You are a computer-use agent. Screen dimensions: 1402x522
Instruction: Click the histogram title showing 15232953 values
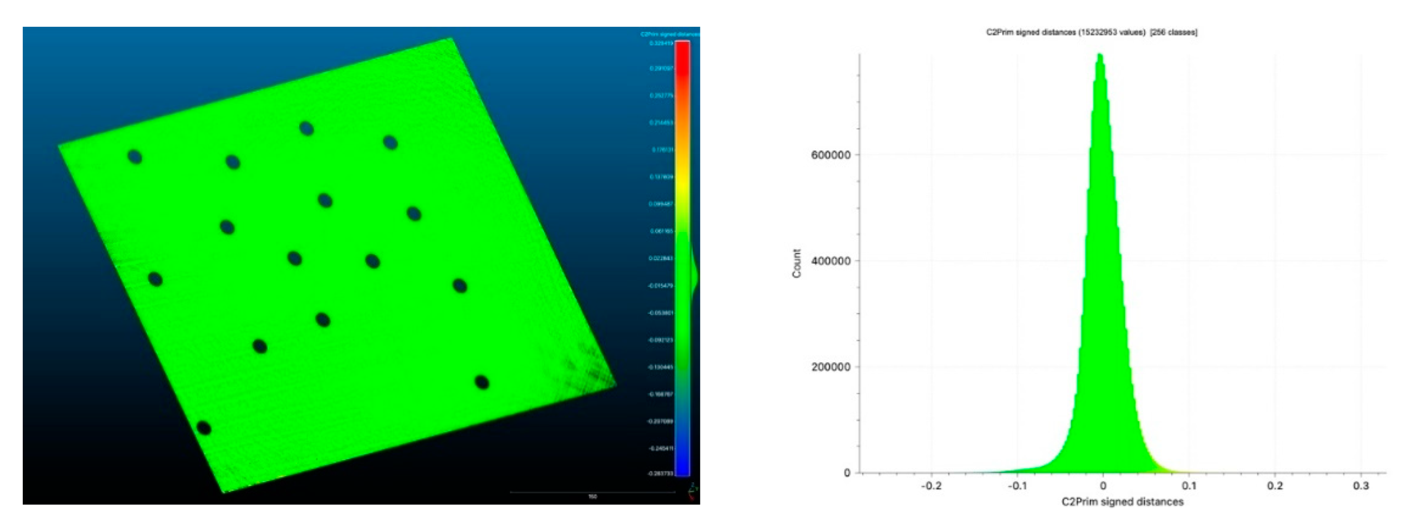point(1091,33)
